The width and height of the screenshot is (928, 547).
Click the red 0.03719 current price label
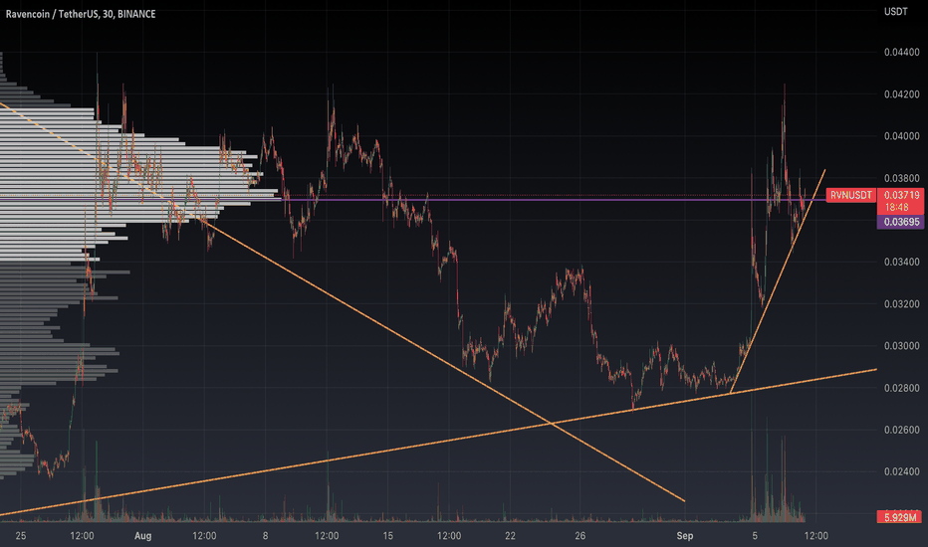pyautogui.click(x=901, y=195)
